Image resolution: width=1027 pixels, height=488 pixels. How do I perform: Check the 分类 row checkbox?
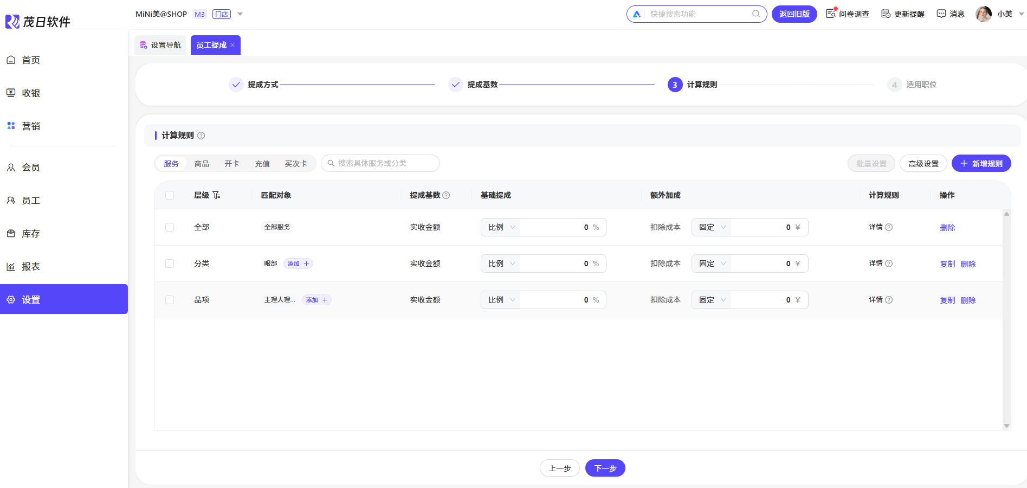click(x=170, y=264)
